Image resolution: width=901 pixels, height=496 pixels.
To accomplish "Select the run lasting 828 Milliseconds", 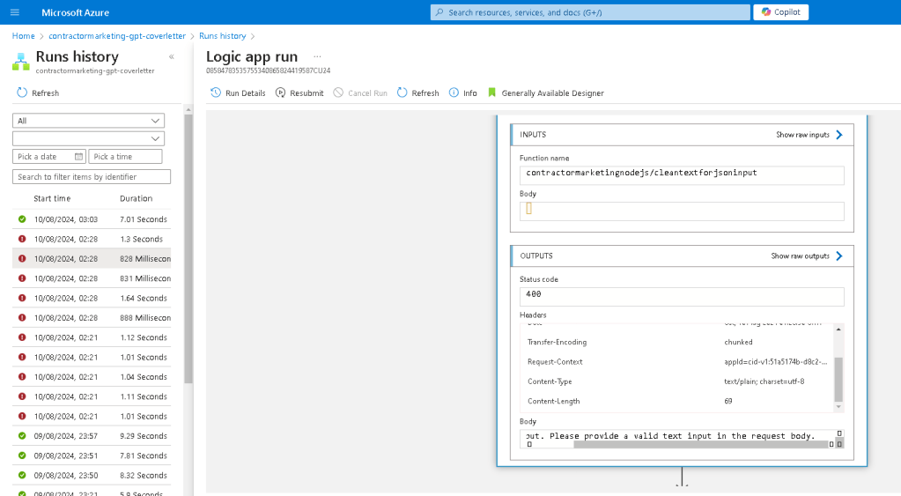I will coord(92,259).
